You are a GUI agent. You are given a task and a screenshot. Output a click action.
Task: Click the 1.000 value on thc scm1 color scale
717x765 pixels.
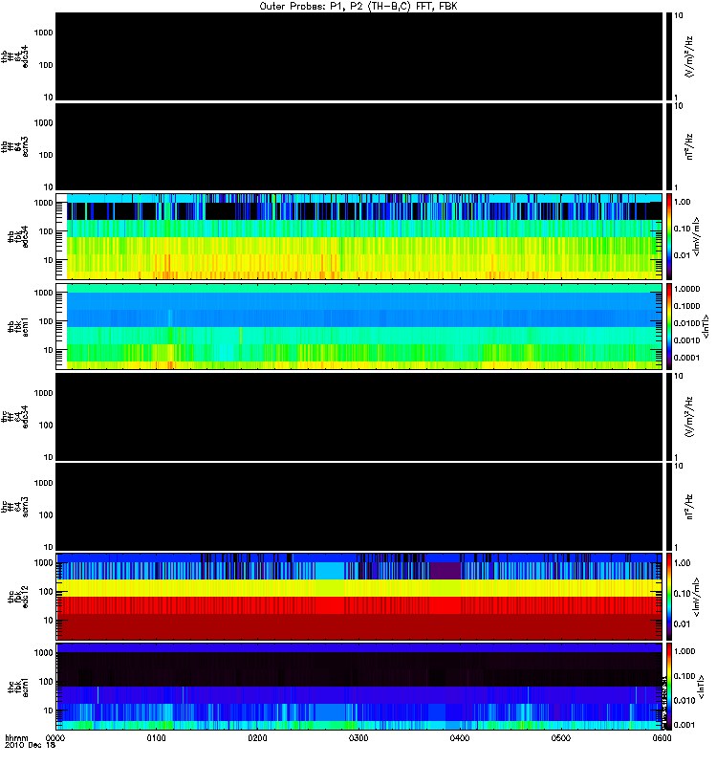[x=684, y=651]
